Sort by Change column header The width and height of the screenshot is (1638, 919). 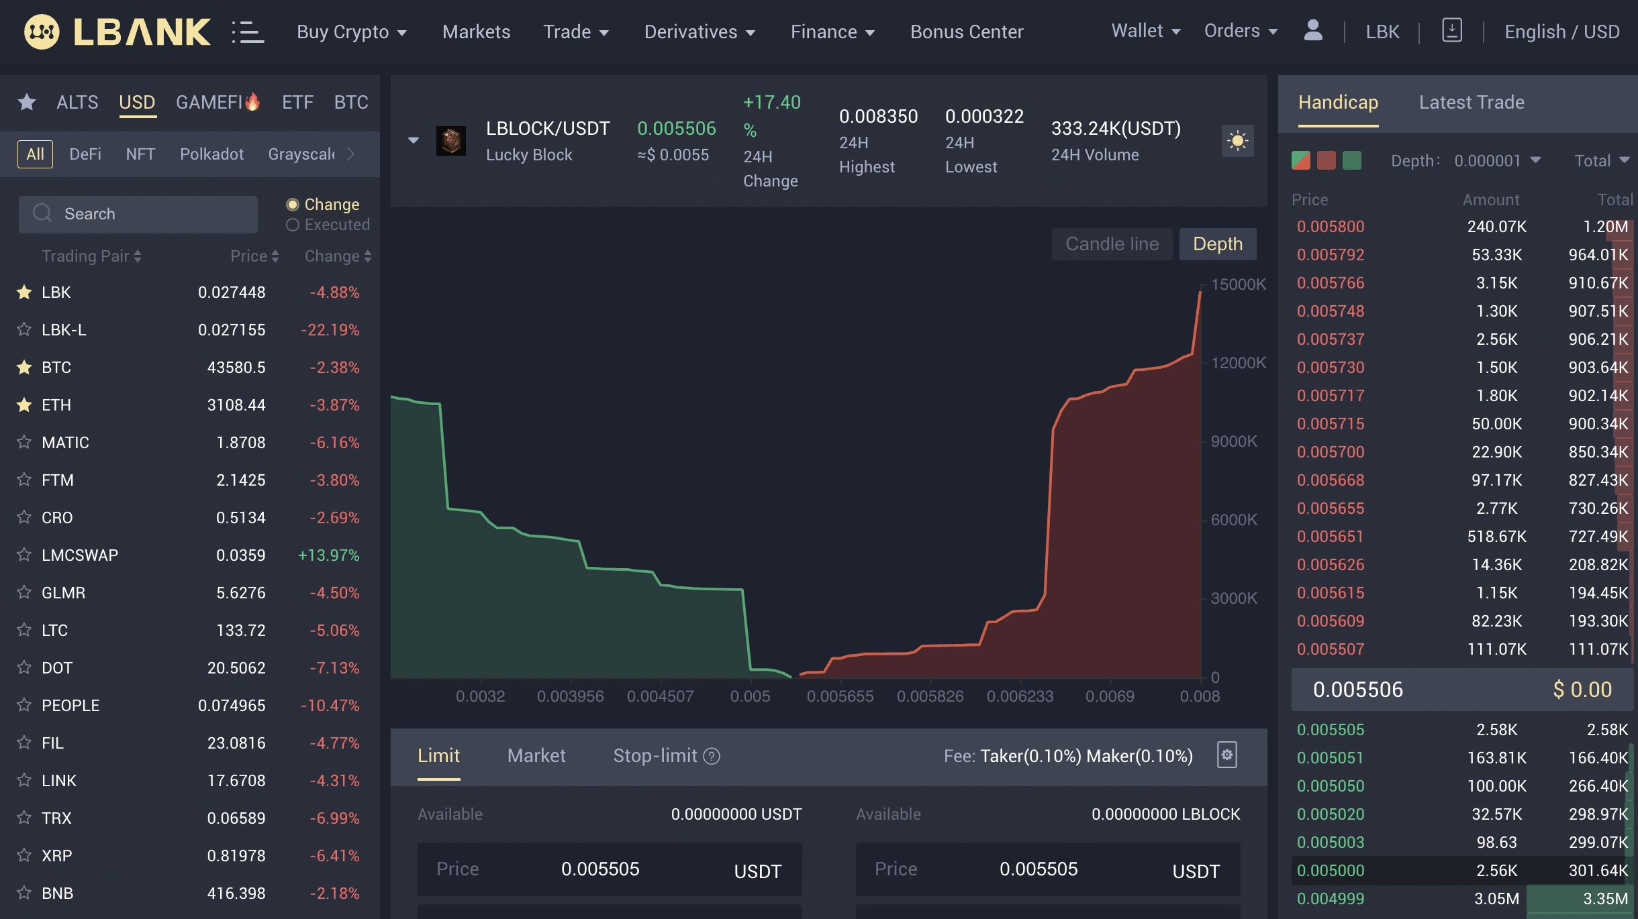338,256
